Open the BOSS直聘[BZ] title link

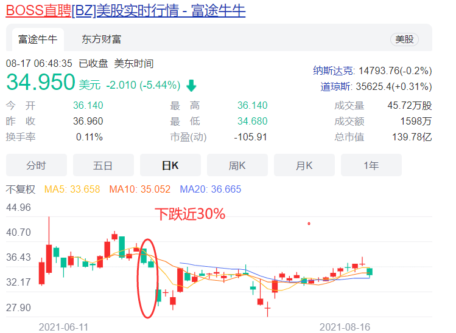click(125, 10)
